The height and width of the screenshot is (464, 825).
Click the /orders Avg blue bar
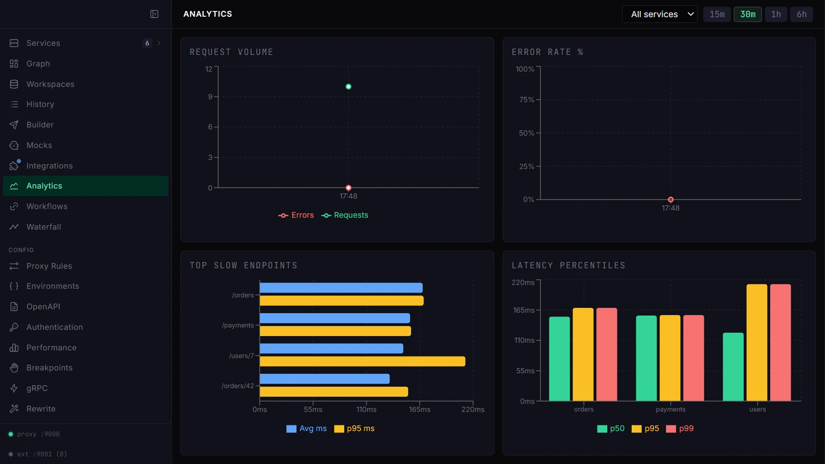coord(341,288)
